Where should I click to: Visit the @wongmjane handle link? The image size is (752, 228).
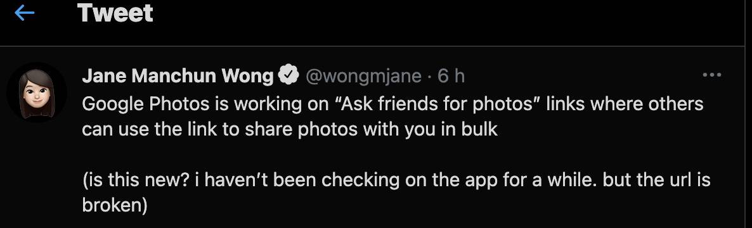tap(363, 75)
